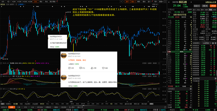Go to previous stock using left arrow

[x=169, y=2]
